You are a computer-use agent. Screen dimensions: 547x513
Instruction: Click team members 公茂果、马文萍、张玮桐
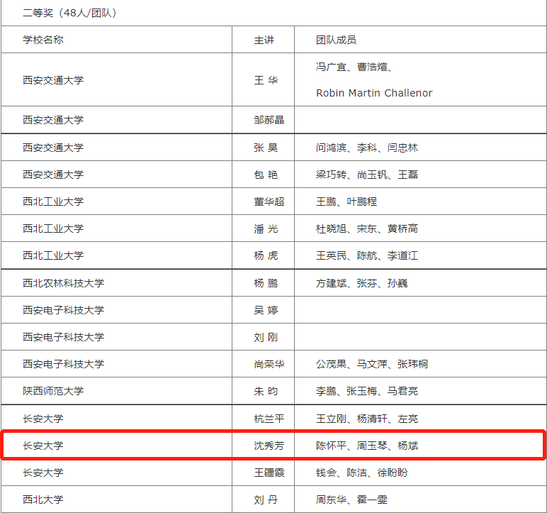click(x=371, y=364)
